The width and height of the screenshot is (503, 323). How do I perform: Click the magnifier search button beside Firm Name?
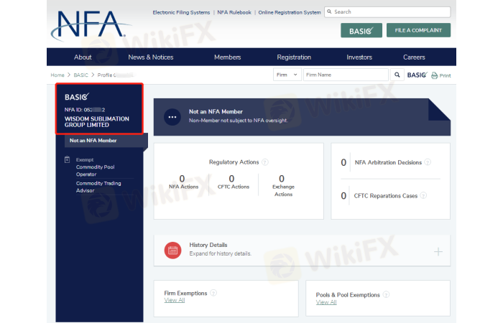[x=397, y=75]
